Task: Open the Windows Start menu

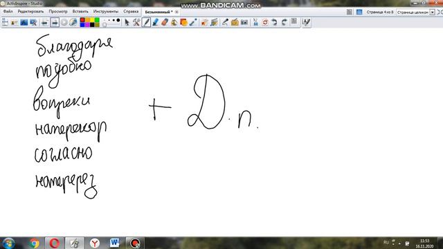Action: pyautogui.click(x=8, y=243)
